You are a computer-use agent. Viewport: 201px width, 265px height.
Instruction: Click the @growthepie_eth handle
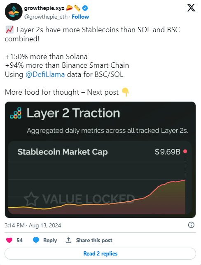coord(46,17)
